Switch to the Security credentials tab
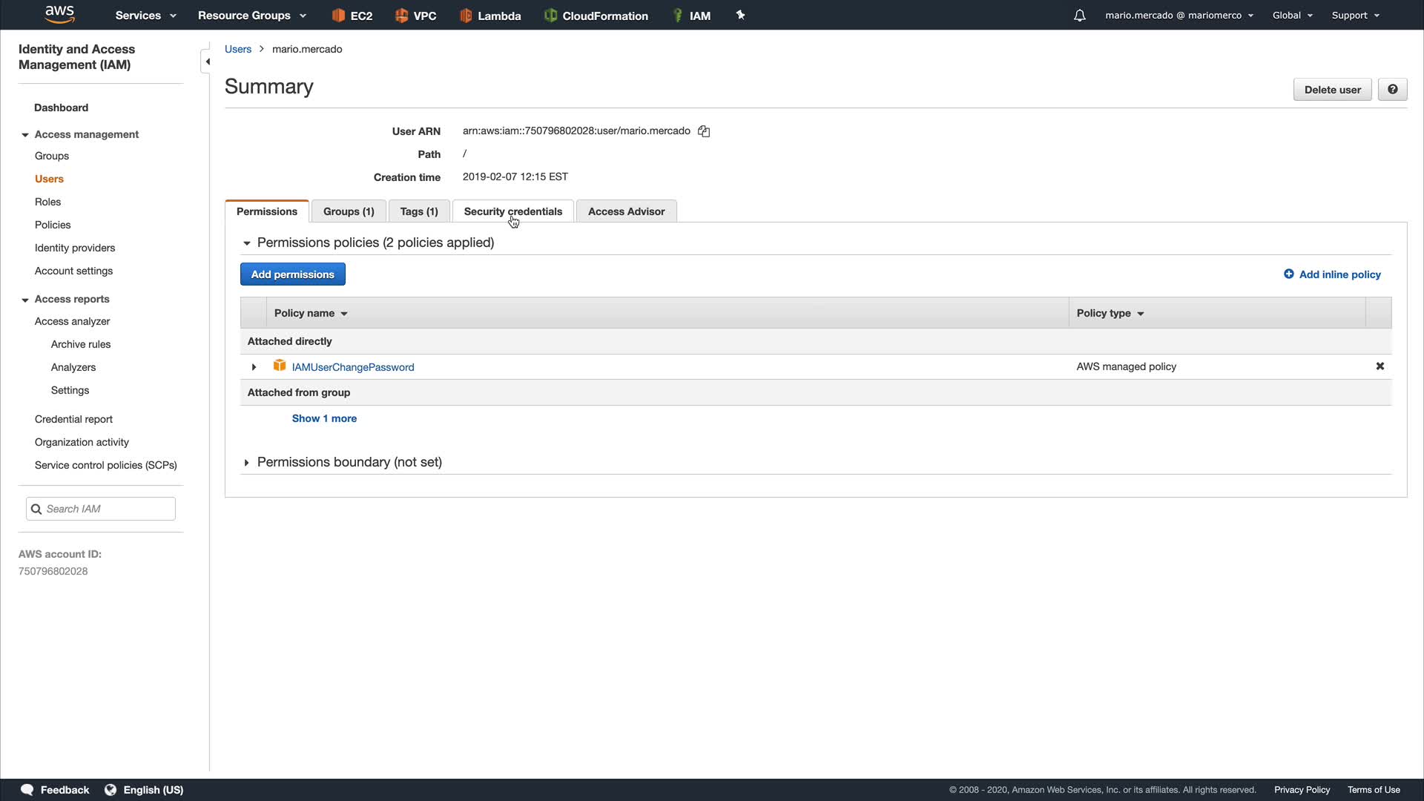The height and width of the screenshot is (801, 1424). [512, 211]
